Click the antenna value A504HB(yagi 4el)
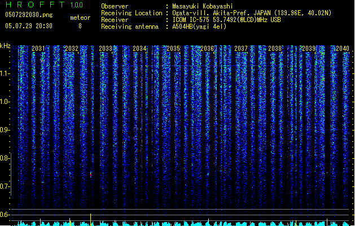 [x=199, y=27]
